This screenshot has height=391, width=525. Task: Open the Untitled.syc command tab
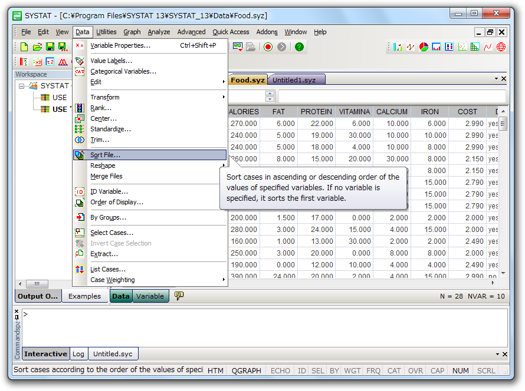point(113,354)
